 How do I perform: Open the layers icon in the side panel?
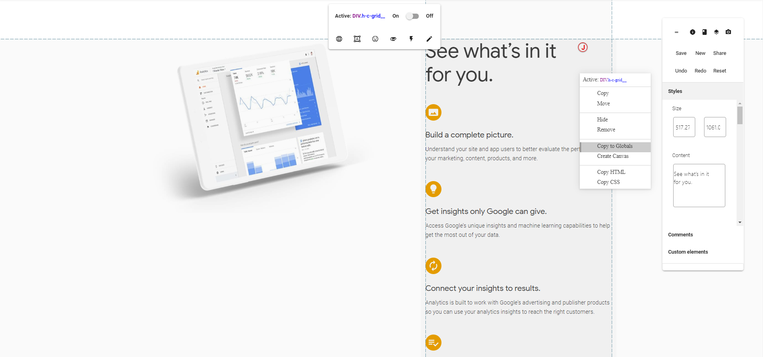pos(716,32)
